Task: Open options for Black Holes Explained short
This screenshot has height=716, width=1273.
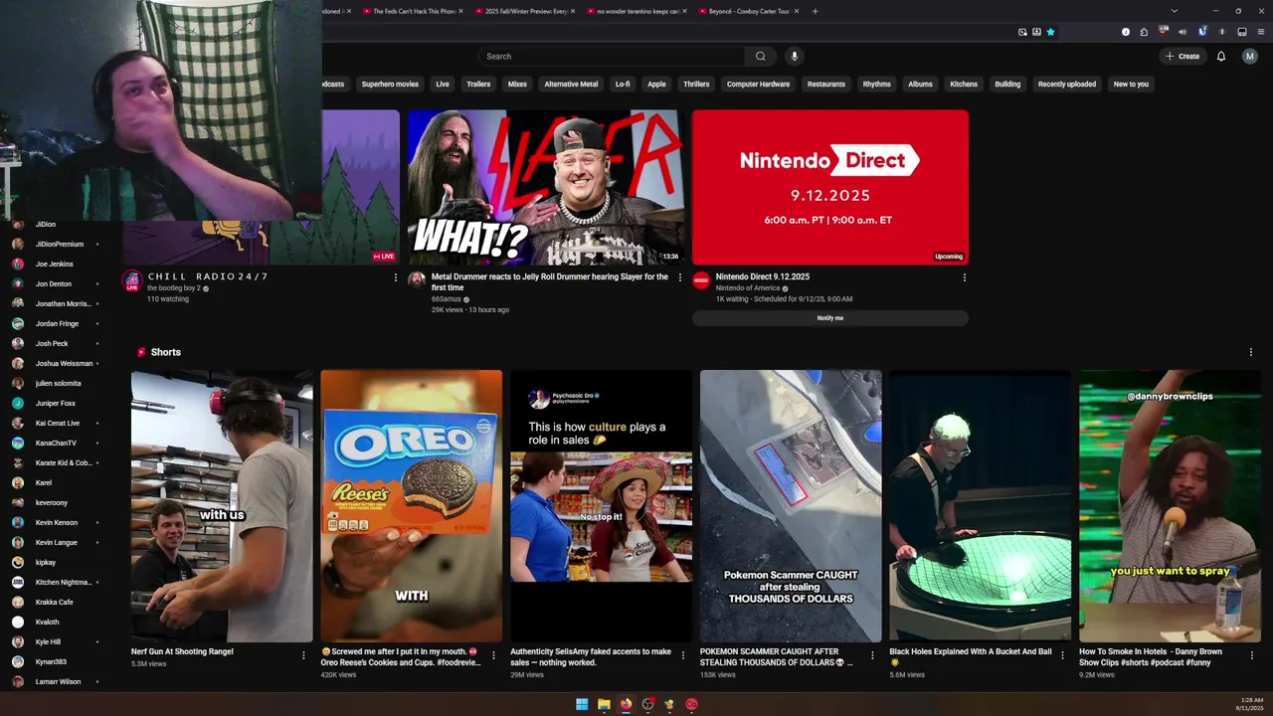Action: (x=1062, y=655)
